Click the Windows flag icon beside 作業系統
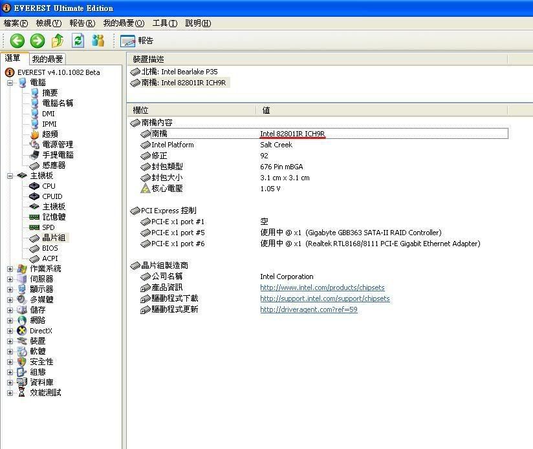Viewport: 533px width, 449px height. (22, 269)
